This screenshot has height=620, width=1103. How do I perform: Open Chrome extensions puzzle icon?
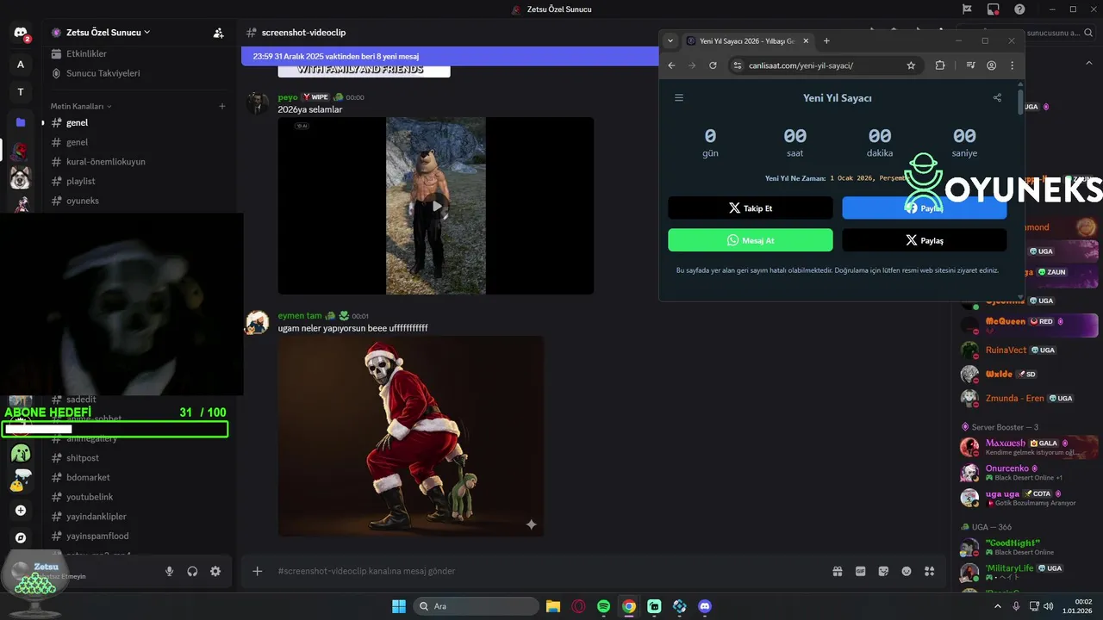coord(940,65)
